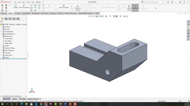Toggle Instant2D mode
The image size is (190, 106).
coord(135,8)
